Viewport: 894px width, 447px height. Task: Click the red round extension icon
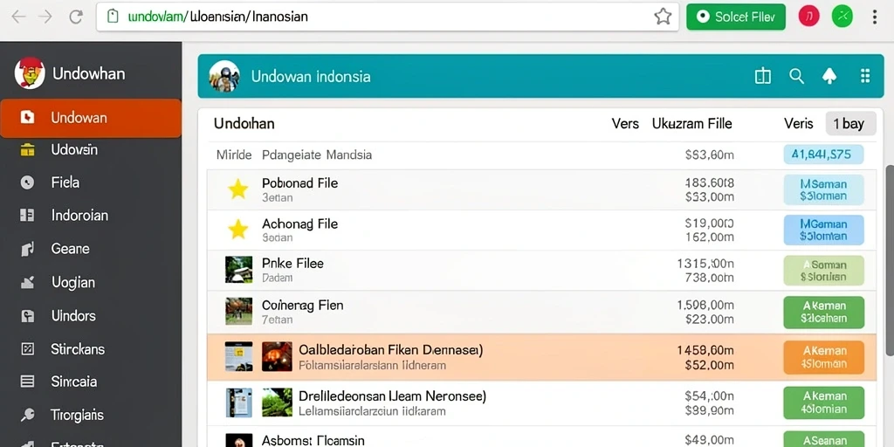click(x=809, y=17)
